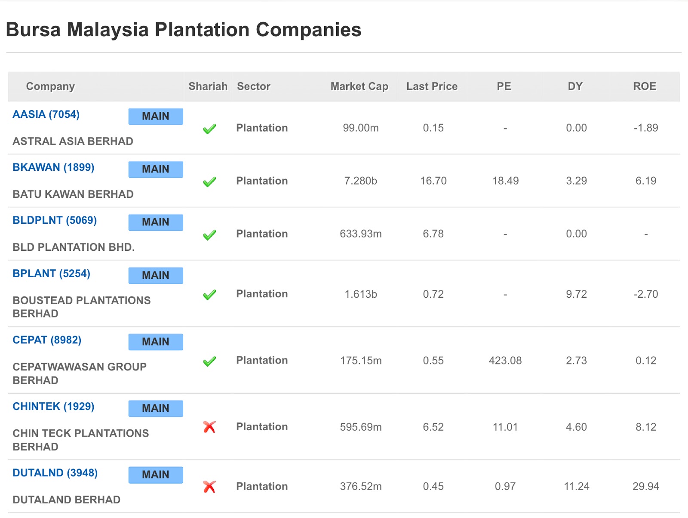The width and height of the screenshot is (688, 518).
Task: Open BKAWAN (1899) company details
Action: [53, 167]
